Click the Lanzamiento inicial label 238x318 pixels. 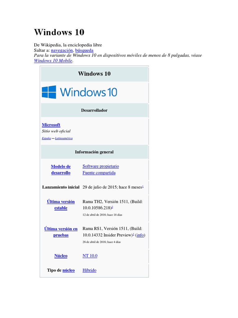click(x=61, y=187)
